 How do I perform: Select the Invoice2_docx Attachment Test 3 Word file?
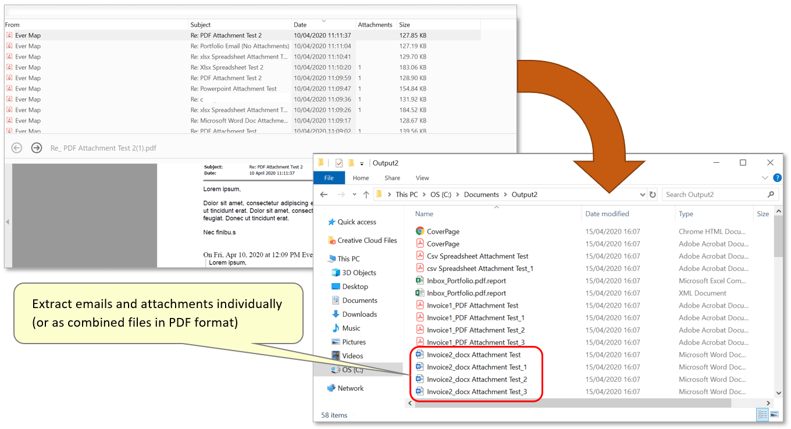(476, 391)
